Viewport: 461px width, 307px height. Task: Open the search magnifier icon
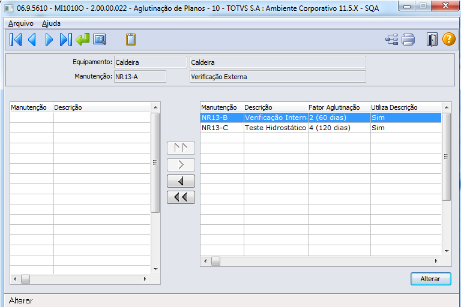click(100, 40)
